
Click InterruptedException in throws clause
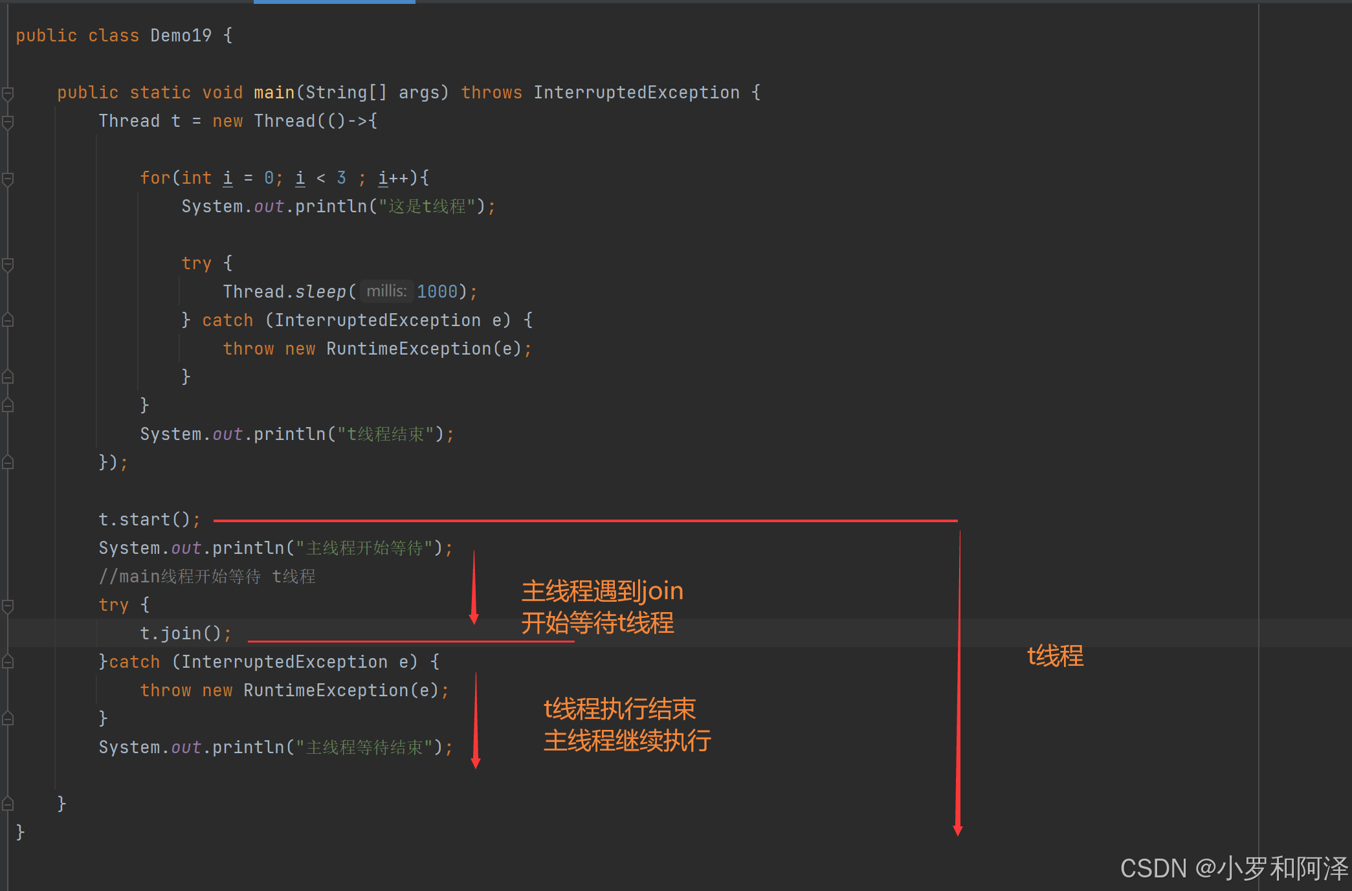636,93
